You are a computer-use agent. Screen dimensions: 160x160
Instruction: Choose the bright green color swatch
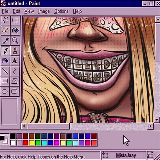coord(38,143)
